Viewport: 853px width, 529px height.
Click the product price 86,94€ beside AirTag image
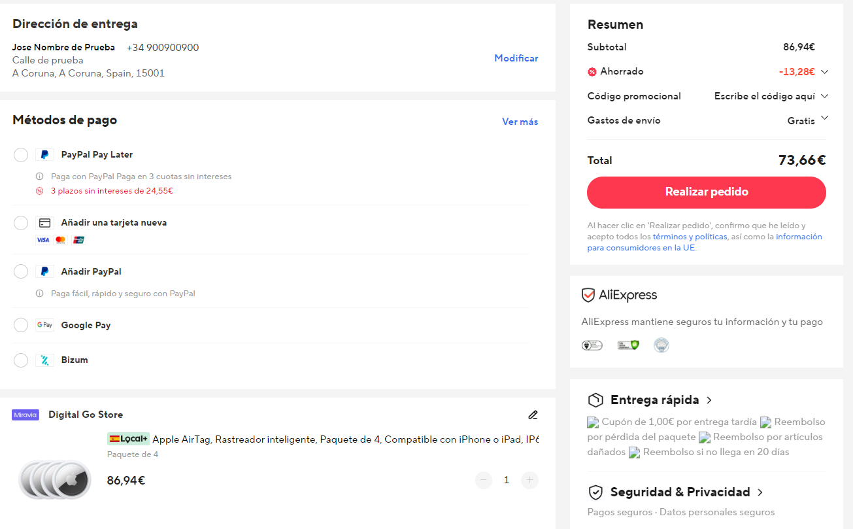point(126,481)
